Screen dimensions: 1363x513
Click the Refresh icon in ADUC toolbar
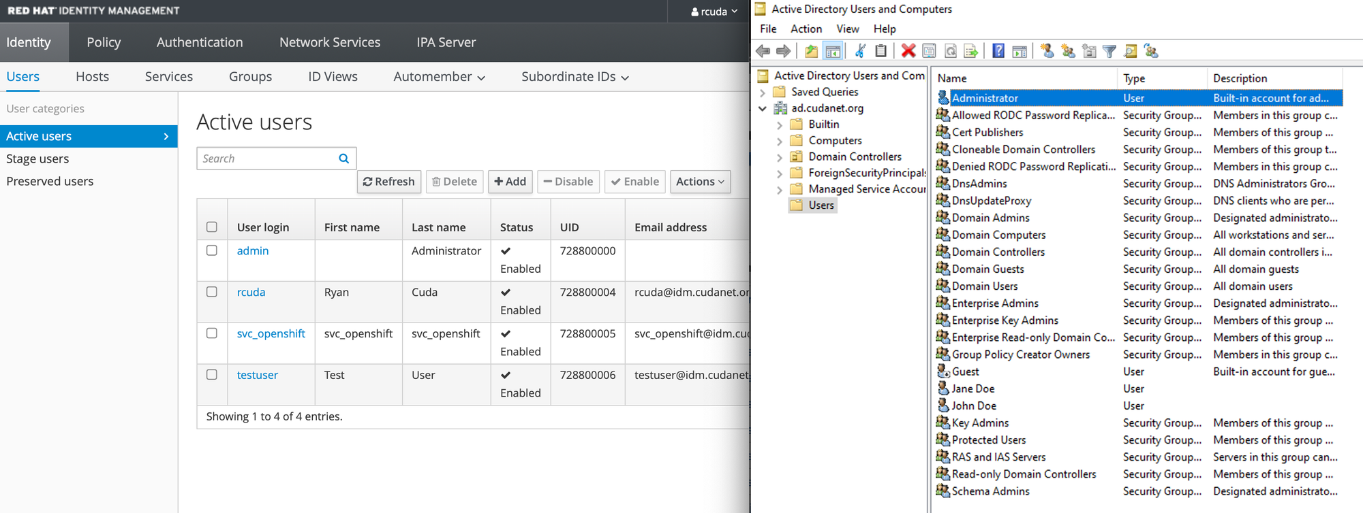click(950, 51)
